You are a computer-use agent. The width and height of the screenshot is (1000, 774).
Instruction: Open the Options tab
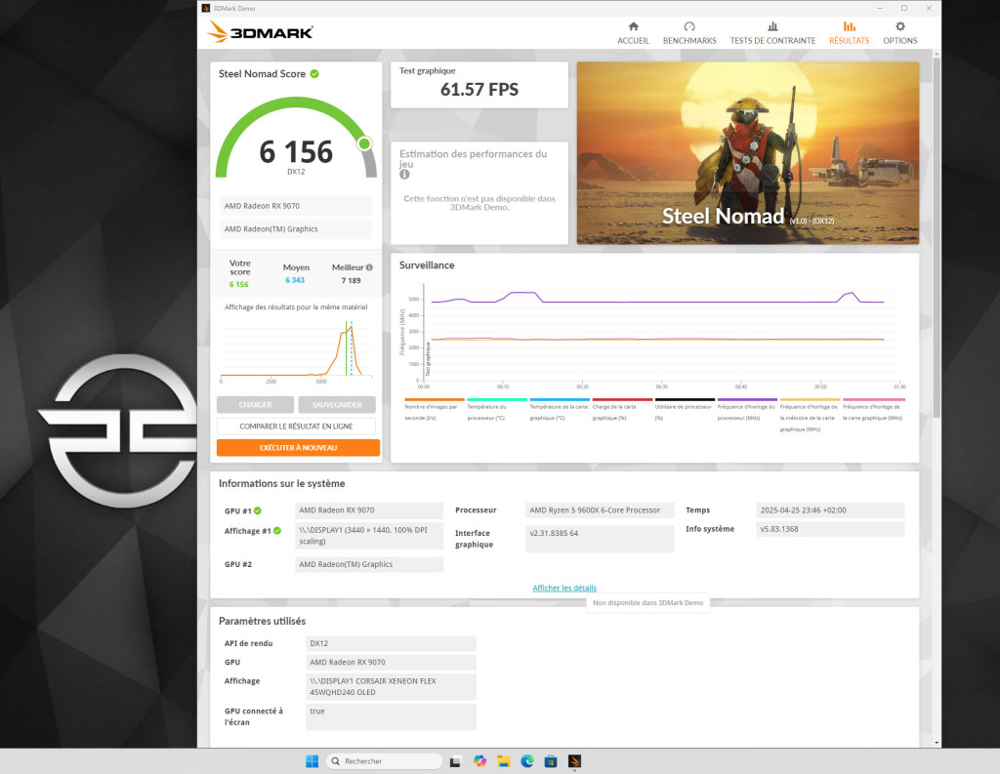click(899, 33)
